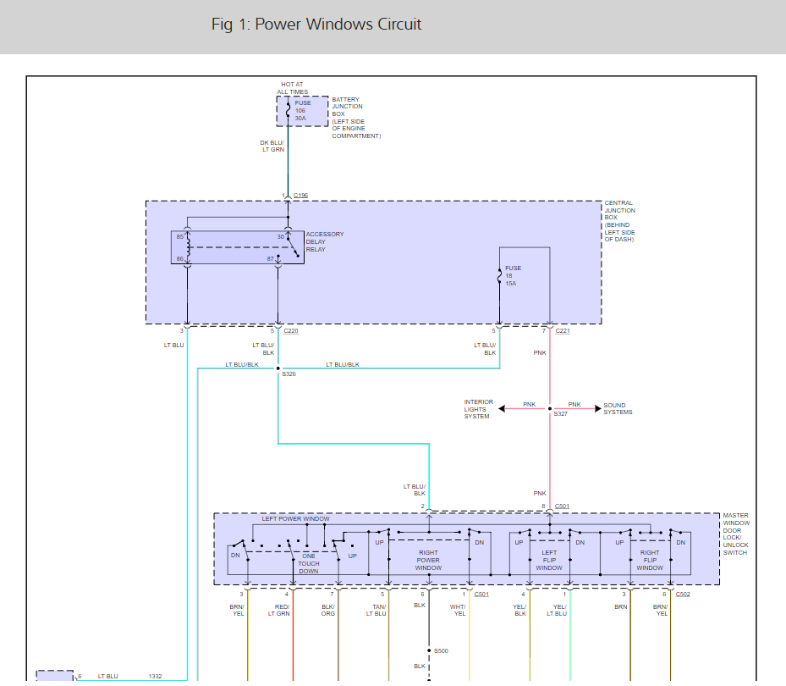Viewport: 786px width, 686px height.
Task: Click the arrow pointing to Interior Lights System
Action: 503,409
